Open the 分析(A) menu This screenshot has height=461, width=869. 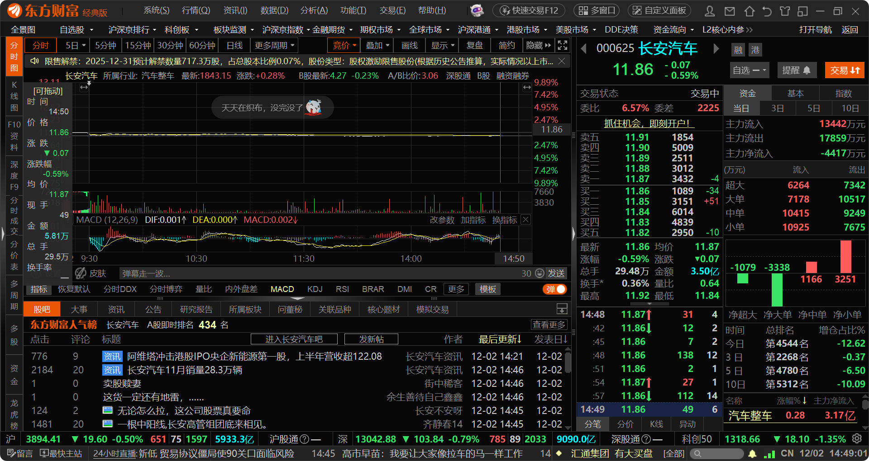pyautogui.click(x=314, y=10)
